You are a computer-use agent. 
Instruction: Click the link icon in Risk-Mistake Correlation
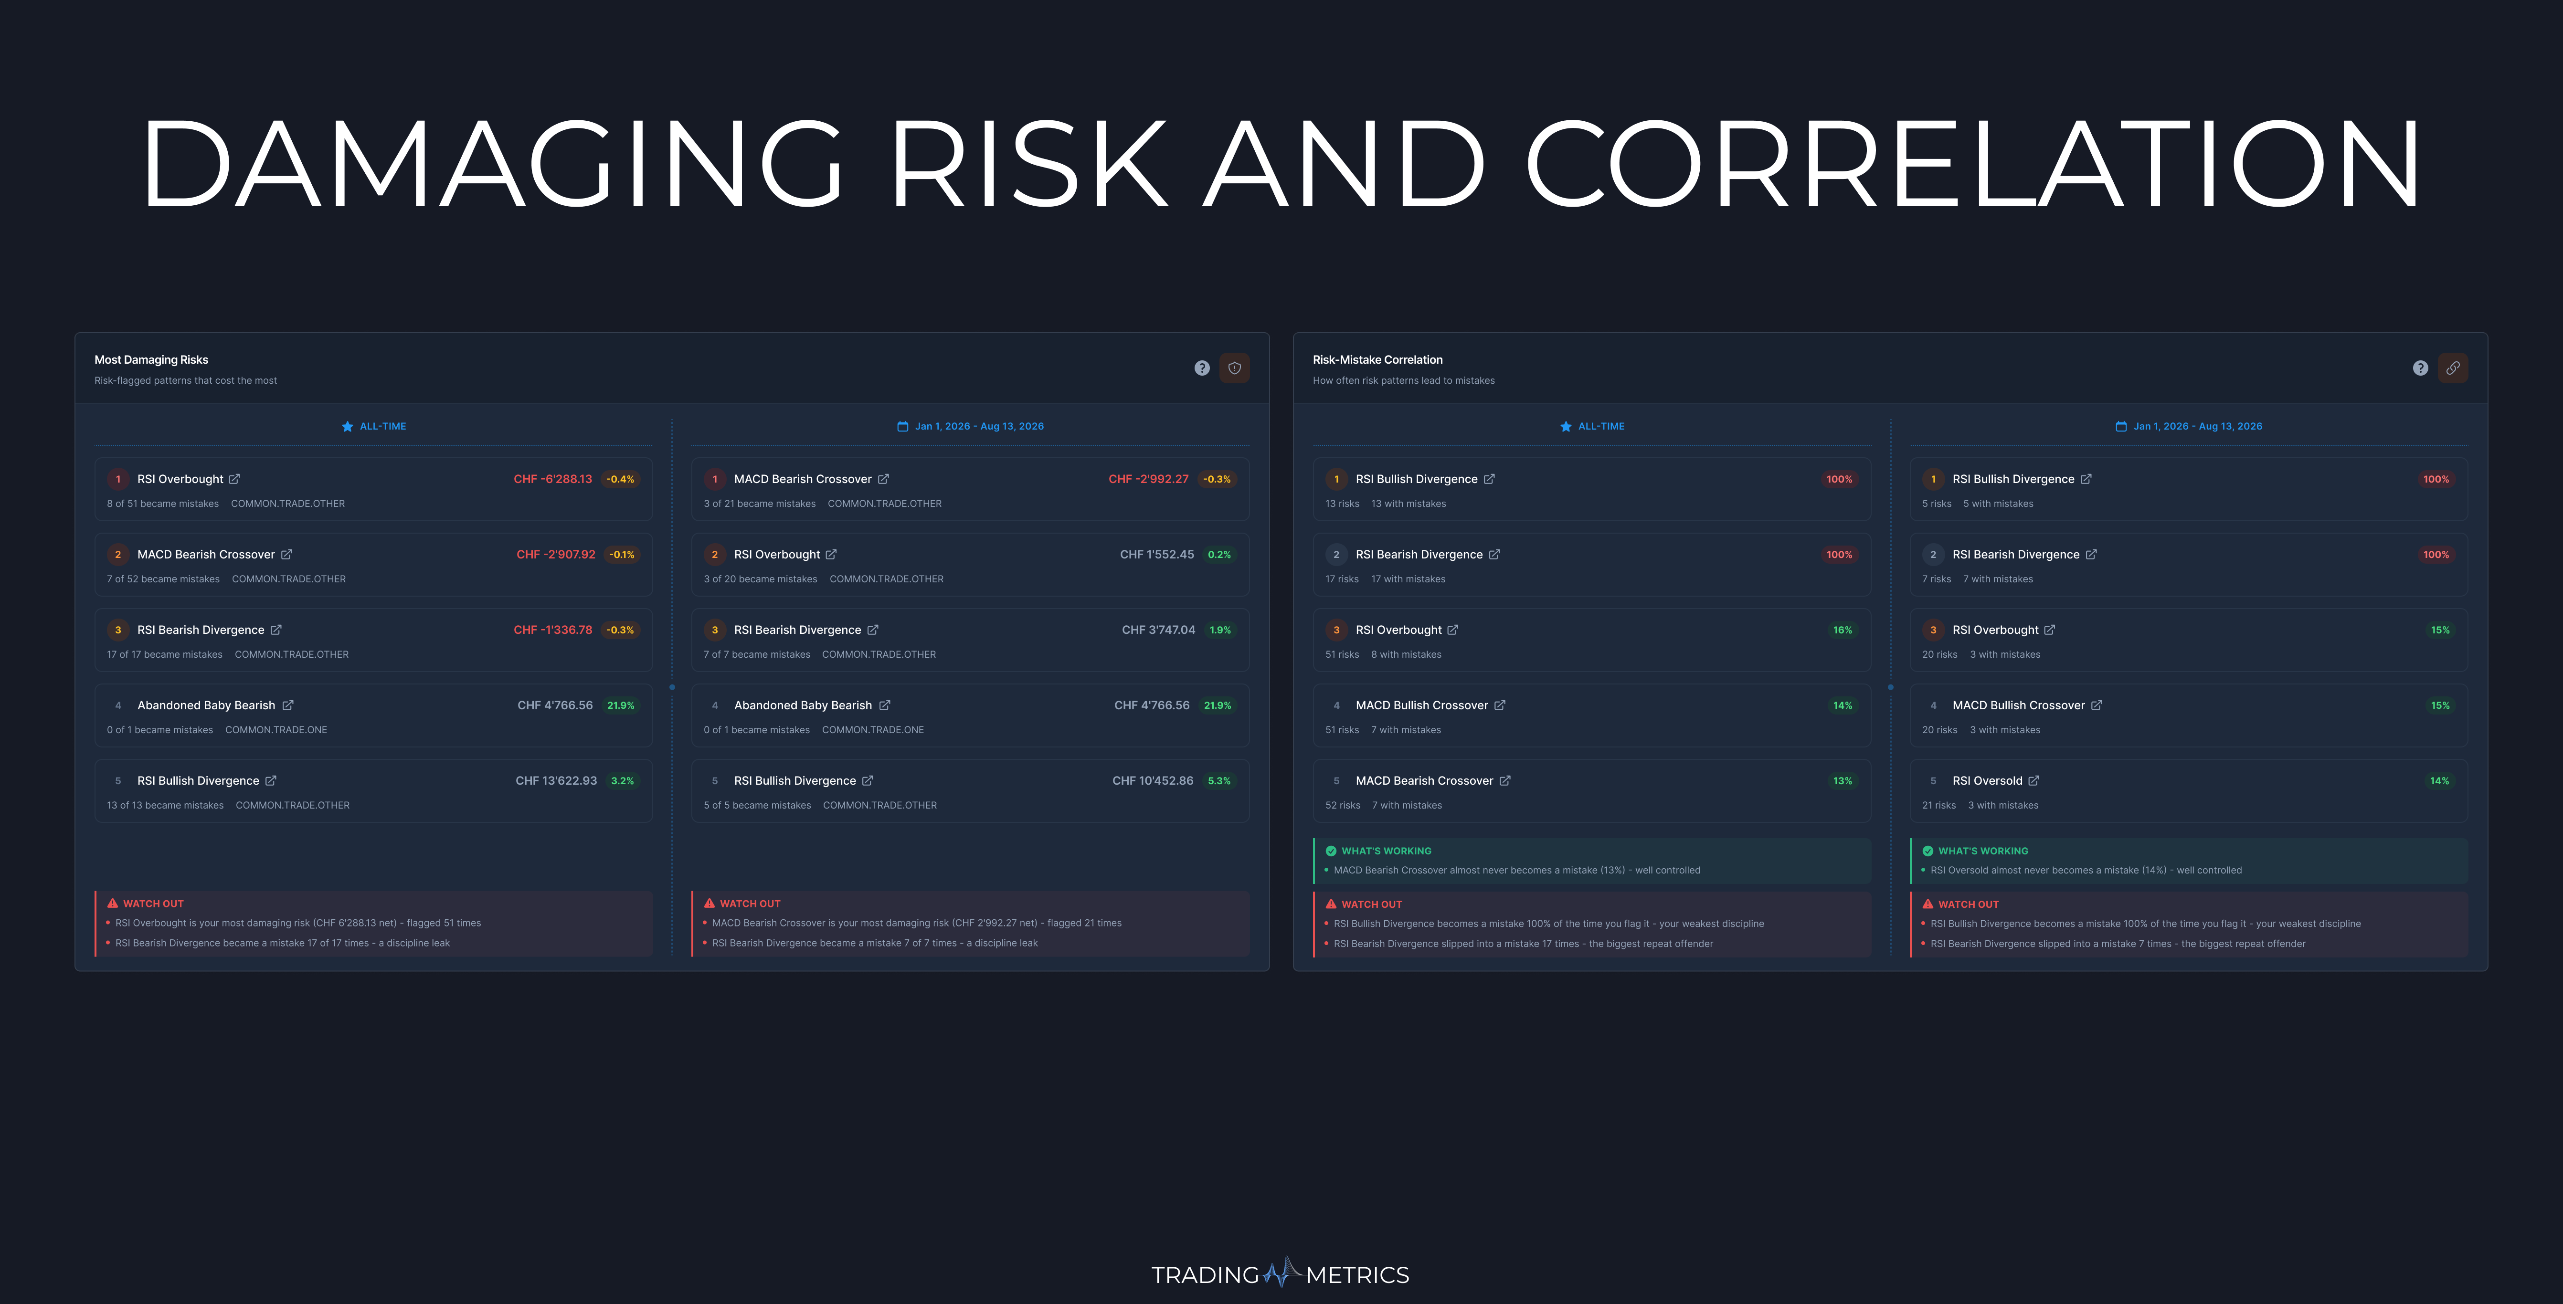coord(2454,368)
